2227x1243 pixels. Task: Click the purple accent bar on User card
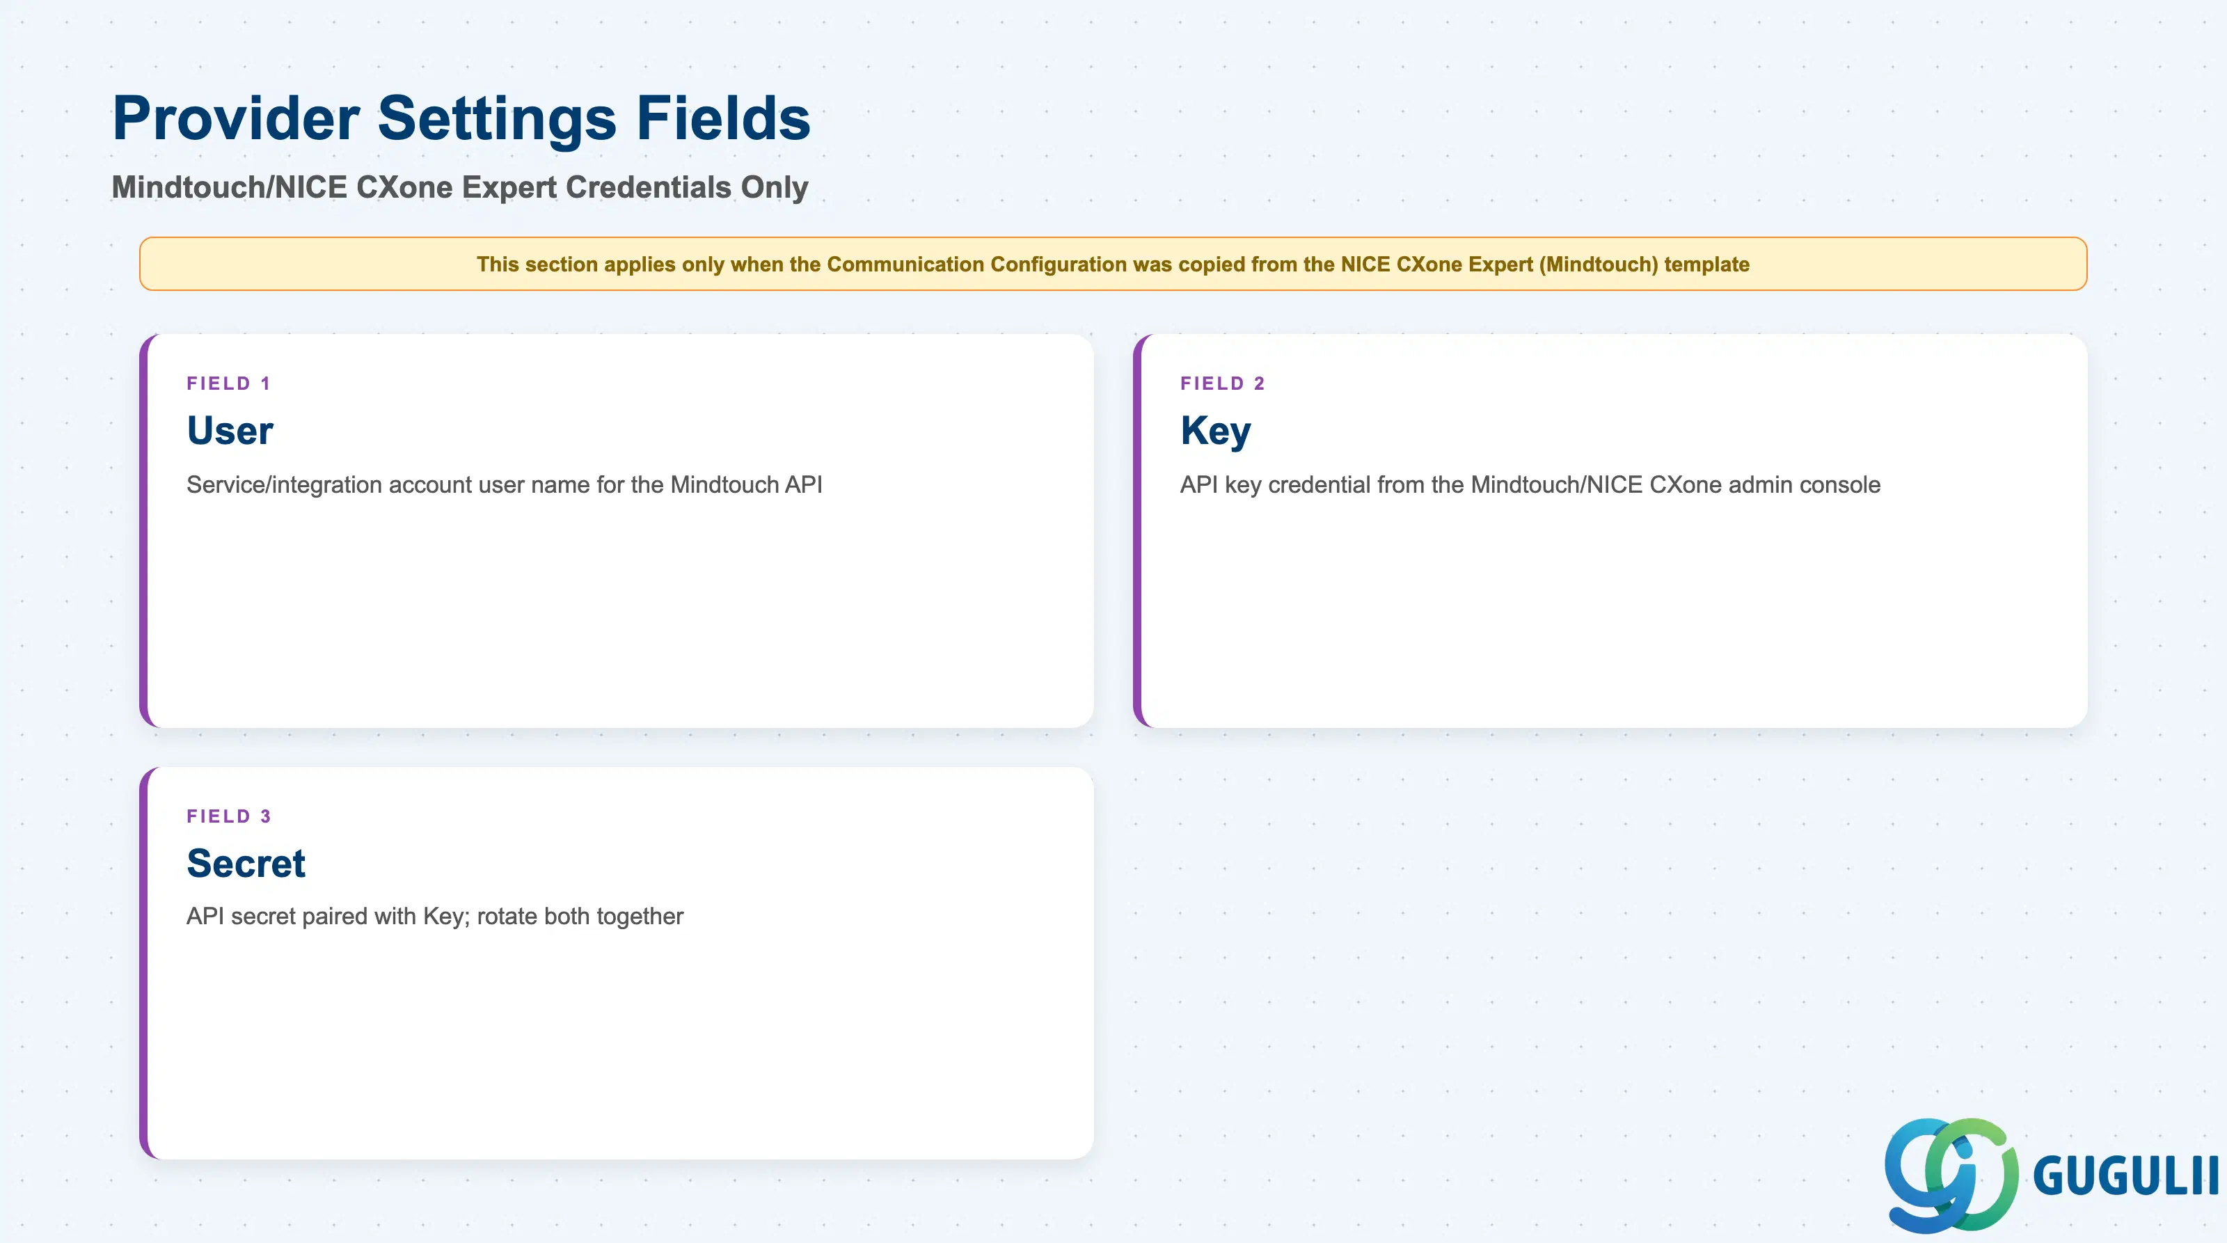click(x=143, y=531)
